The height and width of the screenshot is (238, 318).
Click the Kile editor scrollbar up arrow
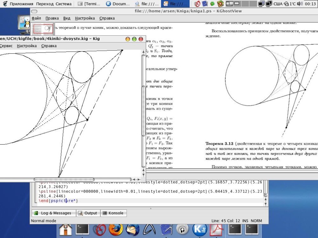coord(266,199)
